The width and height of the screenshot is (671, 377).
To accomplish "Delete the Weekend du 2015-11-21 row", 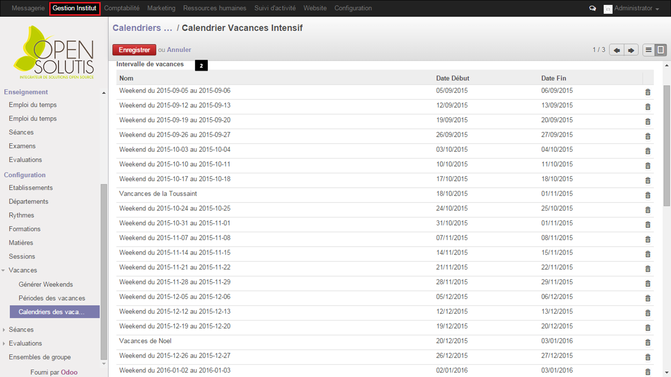I will pyautogui.click(x=648, y=269).
